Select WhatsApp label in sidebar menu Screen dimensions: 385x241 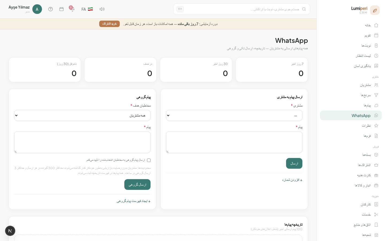click(x=361, y=115)
